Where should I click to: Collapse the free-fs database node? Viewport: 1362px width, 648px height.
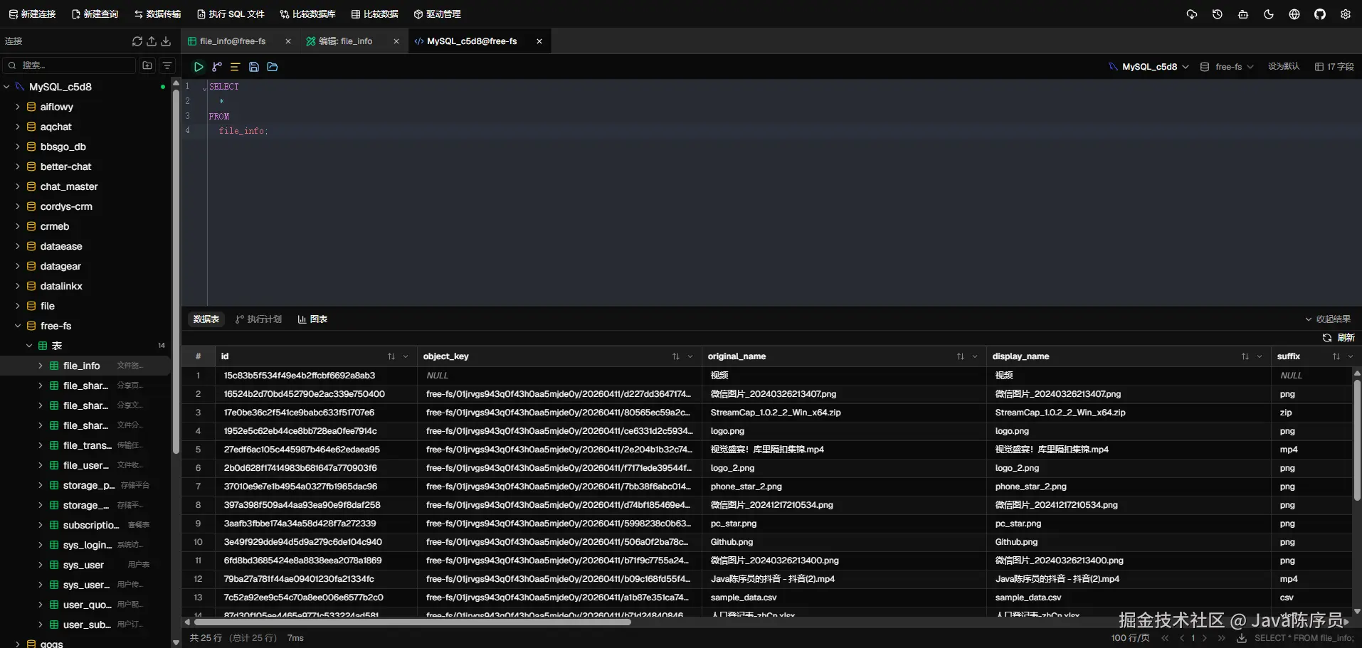(x=18, y=326)
